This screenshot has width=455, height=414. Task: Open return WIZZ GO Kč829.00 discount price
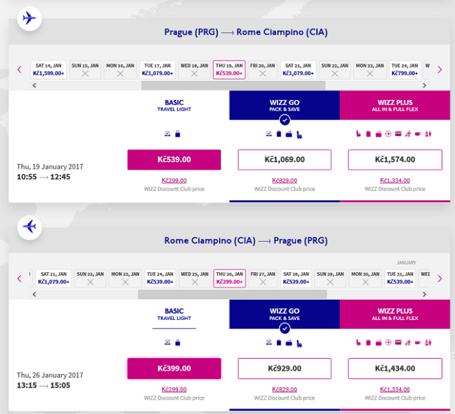point(284,389)
